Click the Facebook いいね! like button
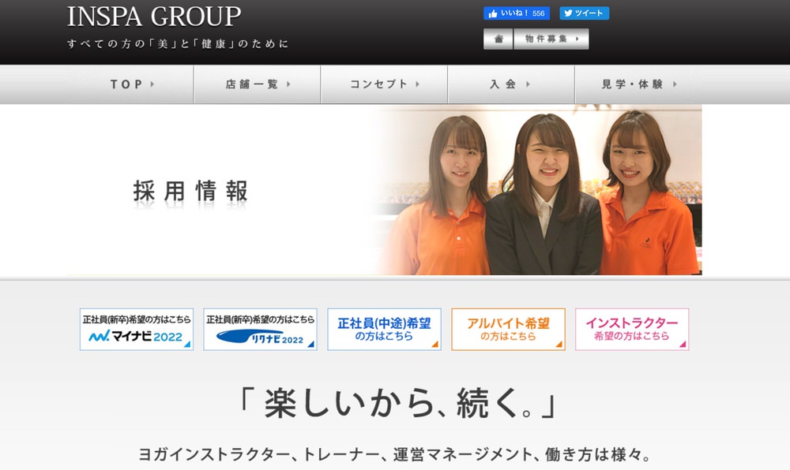 [516, 13]
